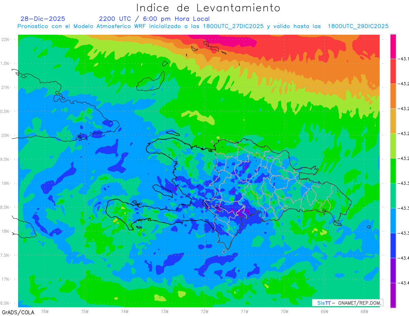Click the 'Pronostico con el Modelo Atmosferico WRF' line
Viewport: 409px width, 316px height.
[x=203, y=26]
